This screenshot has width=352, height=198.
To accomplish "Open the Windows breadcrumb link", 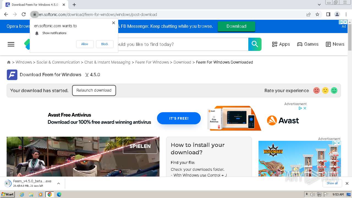I will [24, 62].
